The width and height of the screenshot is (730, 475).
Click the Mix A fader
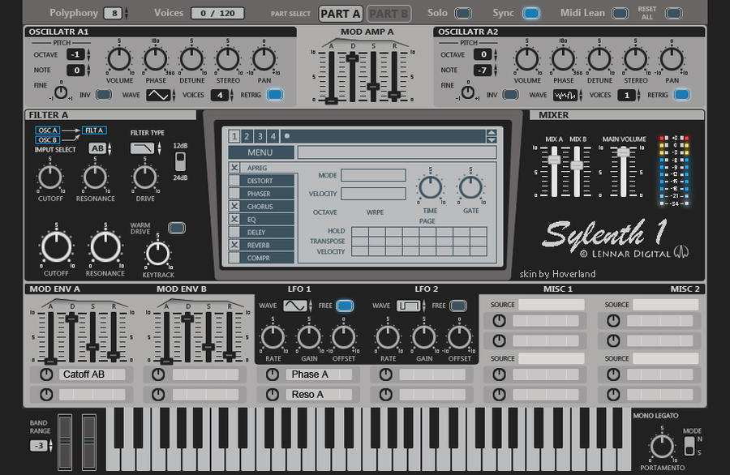pyautogui.click(x=554, y=160)
